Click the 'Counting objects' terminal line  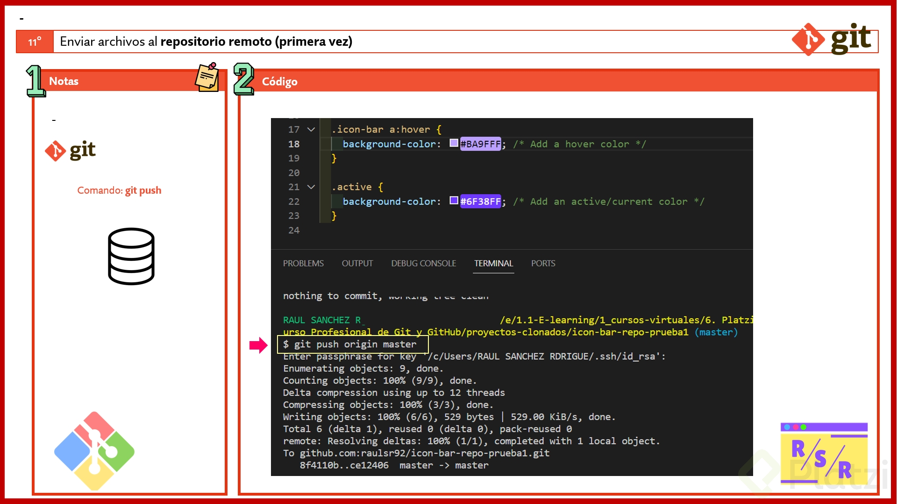click(x=380, y=381)
